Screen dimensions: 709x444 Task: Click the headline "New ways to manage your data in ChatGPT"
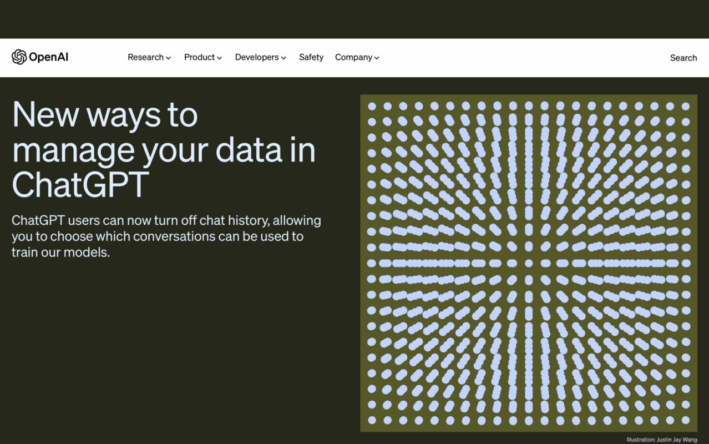point(164,149)
